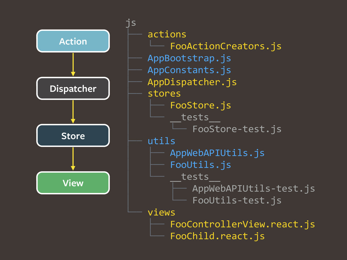Select FooUtils.js in the tree
The image size is (347, 260).
coord(200,165)
